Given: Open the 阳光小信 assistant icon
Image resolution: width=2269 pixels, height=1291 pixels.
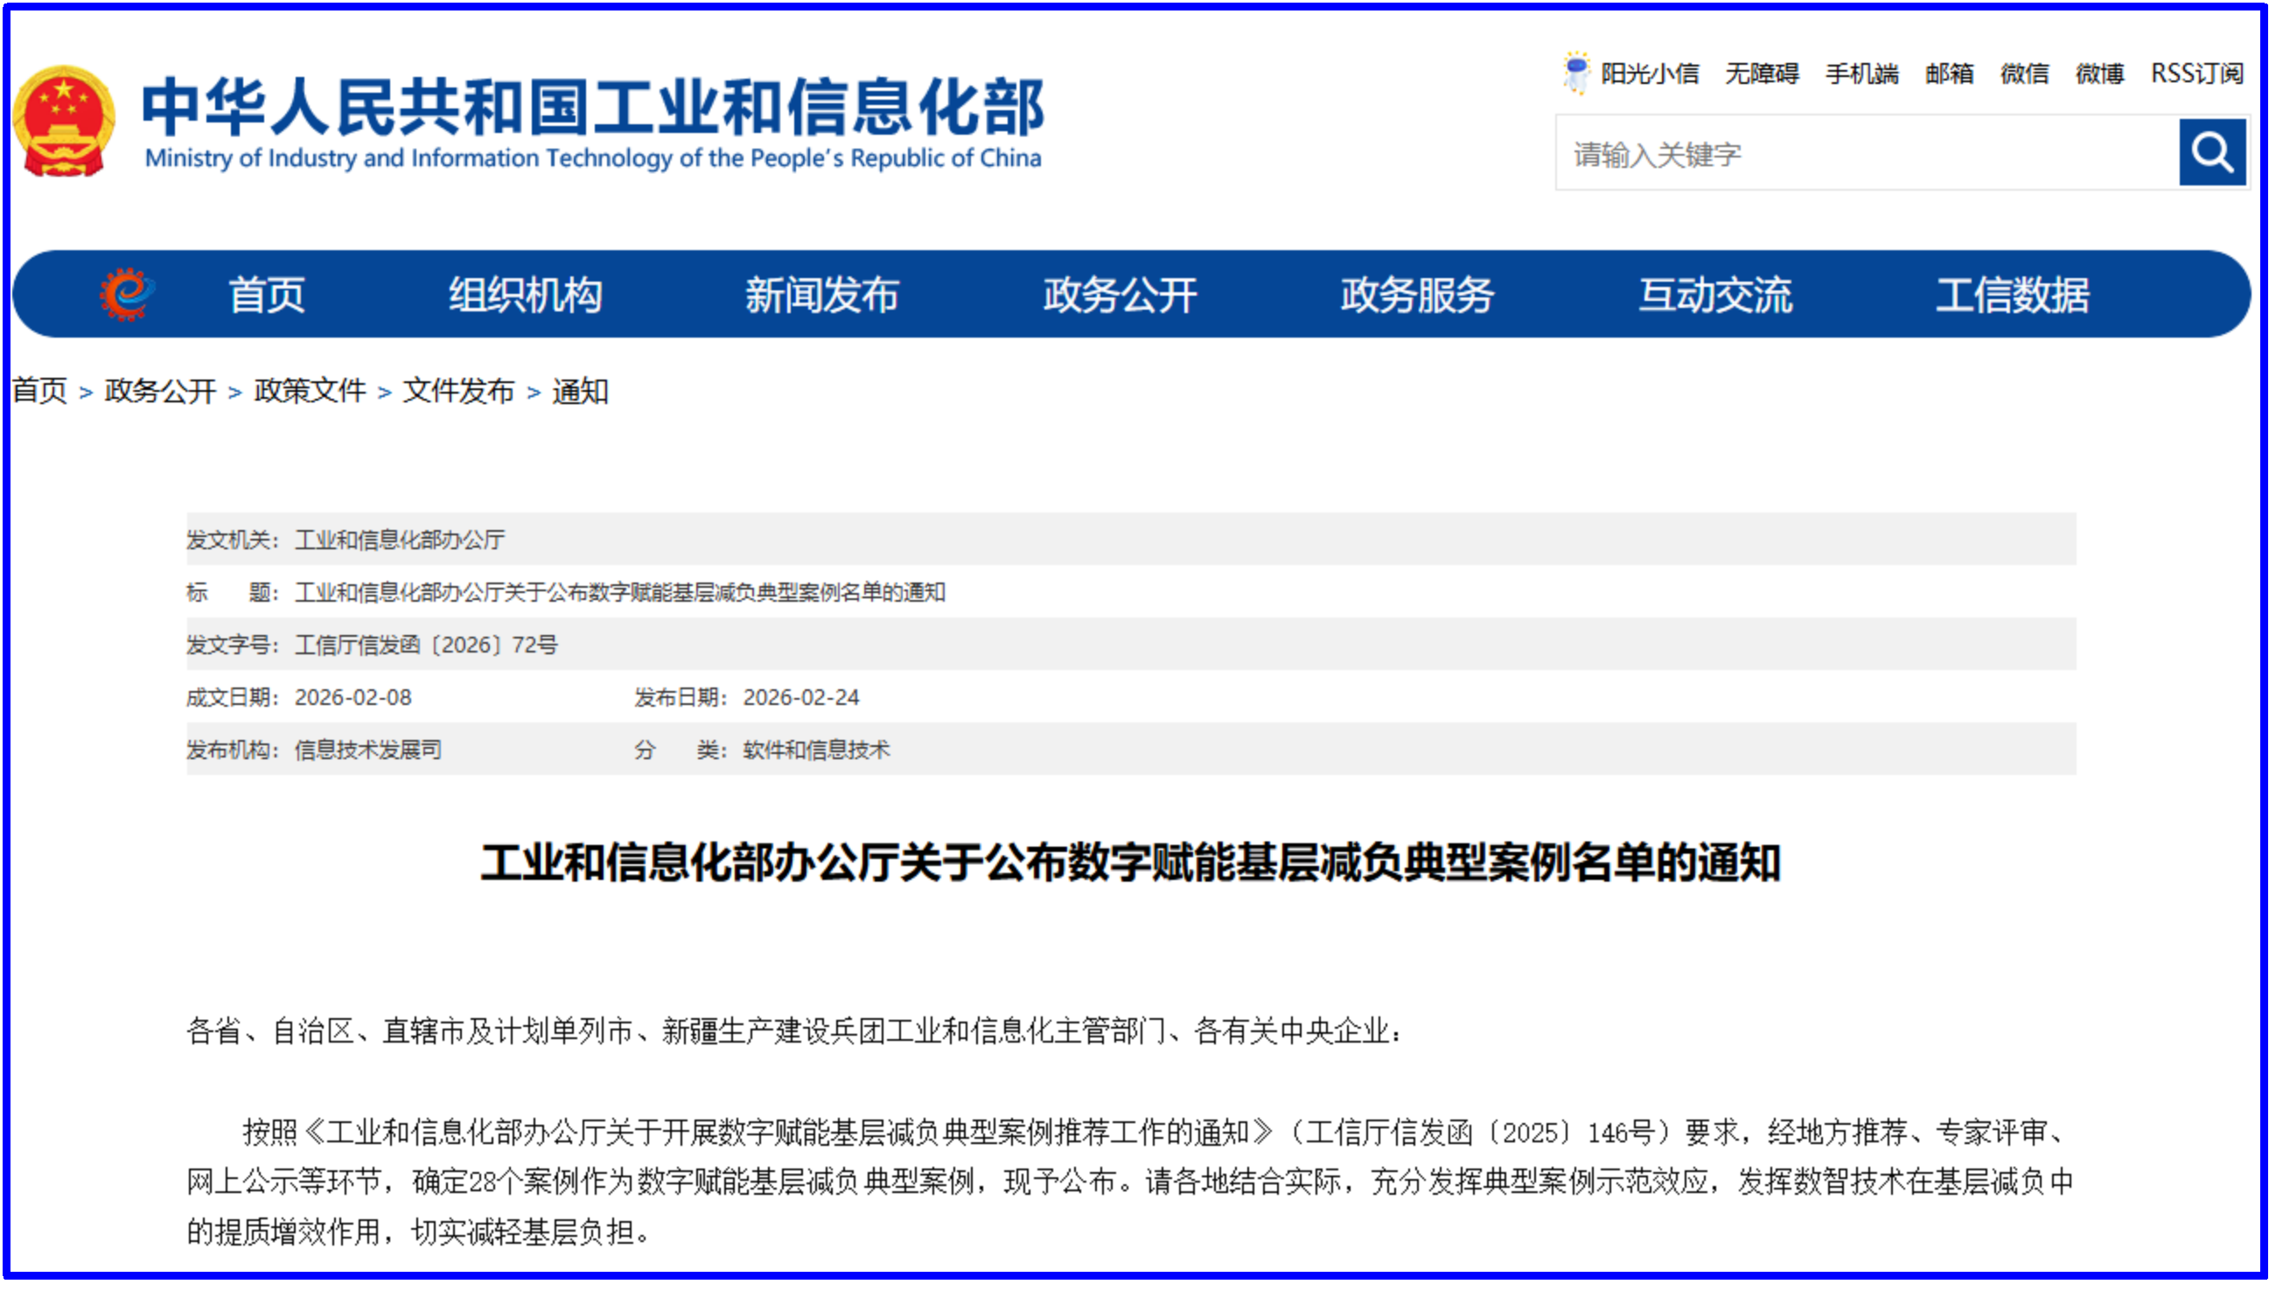Looking at the screenshot, I should tap(1574, 73).
